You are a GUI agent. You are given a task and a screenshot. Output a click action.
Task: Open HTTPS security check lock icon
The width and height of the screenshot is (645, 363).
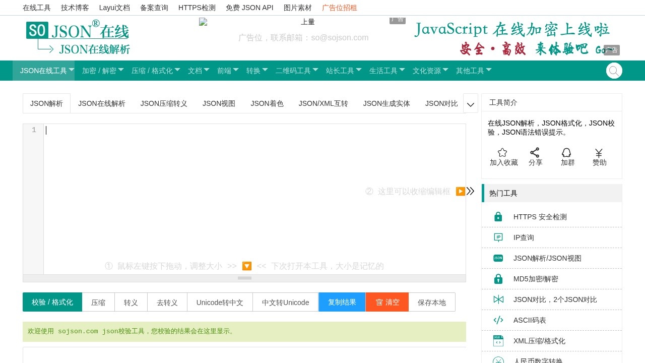[498, 217]
